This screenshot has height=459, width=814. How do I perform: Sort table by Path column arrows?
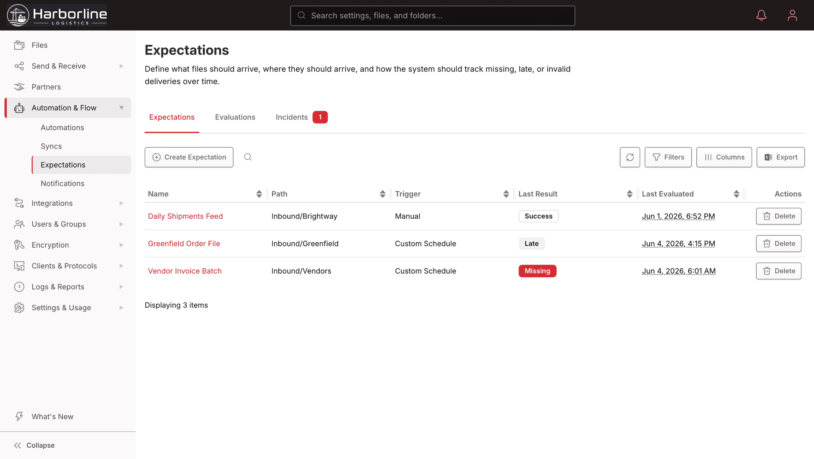pyautogui.click(x=382, y=194)
